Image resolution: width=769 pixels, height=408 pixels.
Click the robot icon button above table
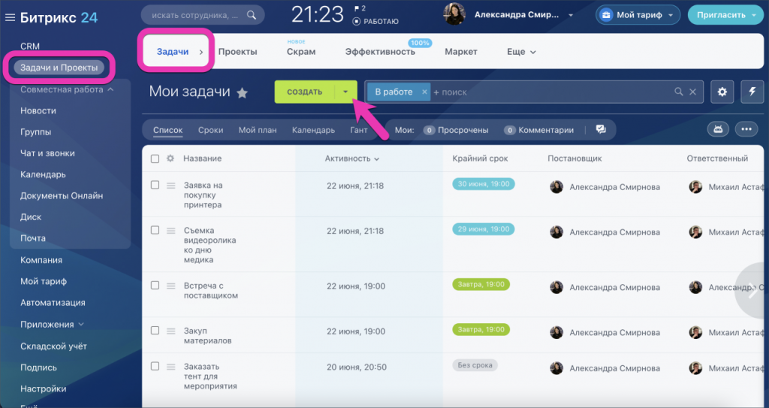tap(718, 130)
